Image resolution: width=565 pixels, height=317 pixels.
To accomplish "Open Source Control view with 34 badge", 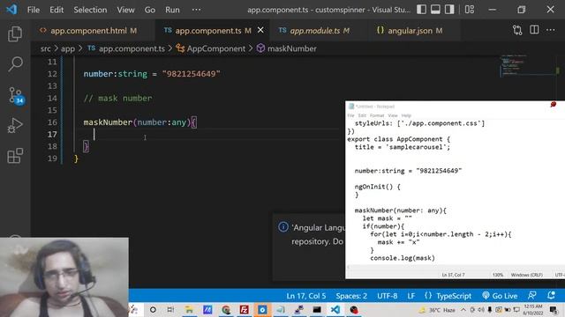I will 16,96.
